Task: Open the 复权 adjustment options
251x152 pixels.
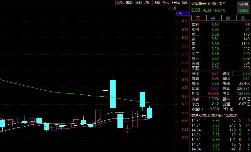Action: 120,2
